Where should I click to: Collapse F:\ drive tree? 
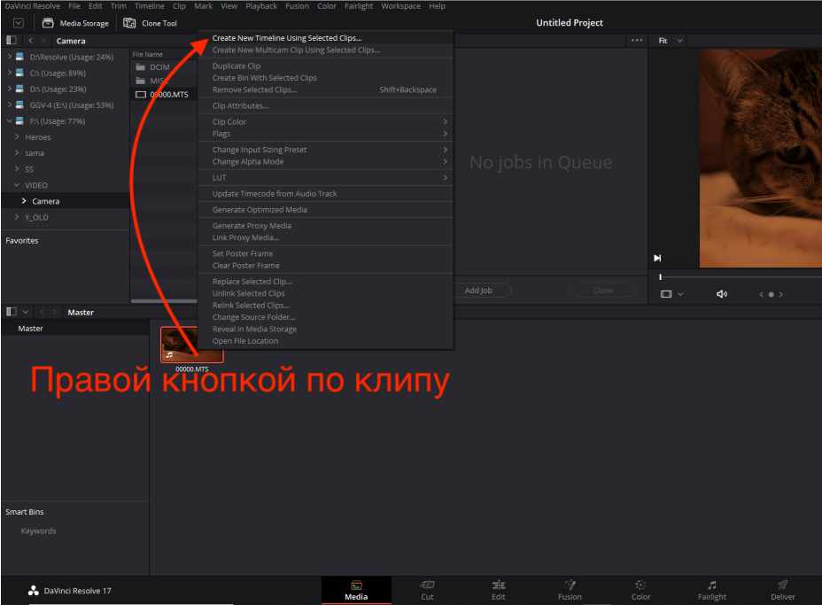click(x=10, y=121)
